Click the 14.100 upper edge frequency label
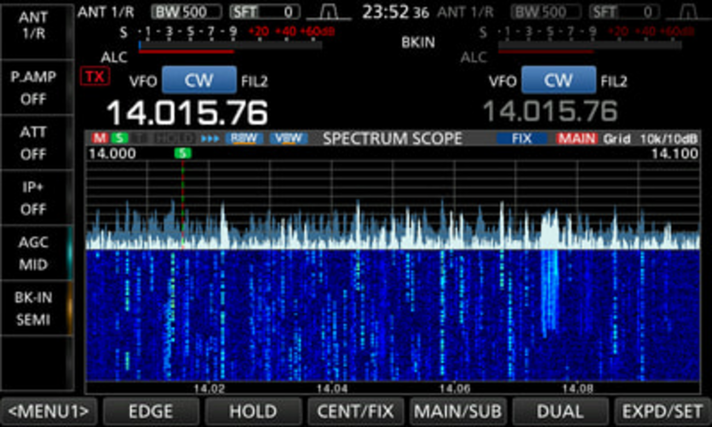This screenshot has width=712, height=427. pos(674,154)
